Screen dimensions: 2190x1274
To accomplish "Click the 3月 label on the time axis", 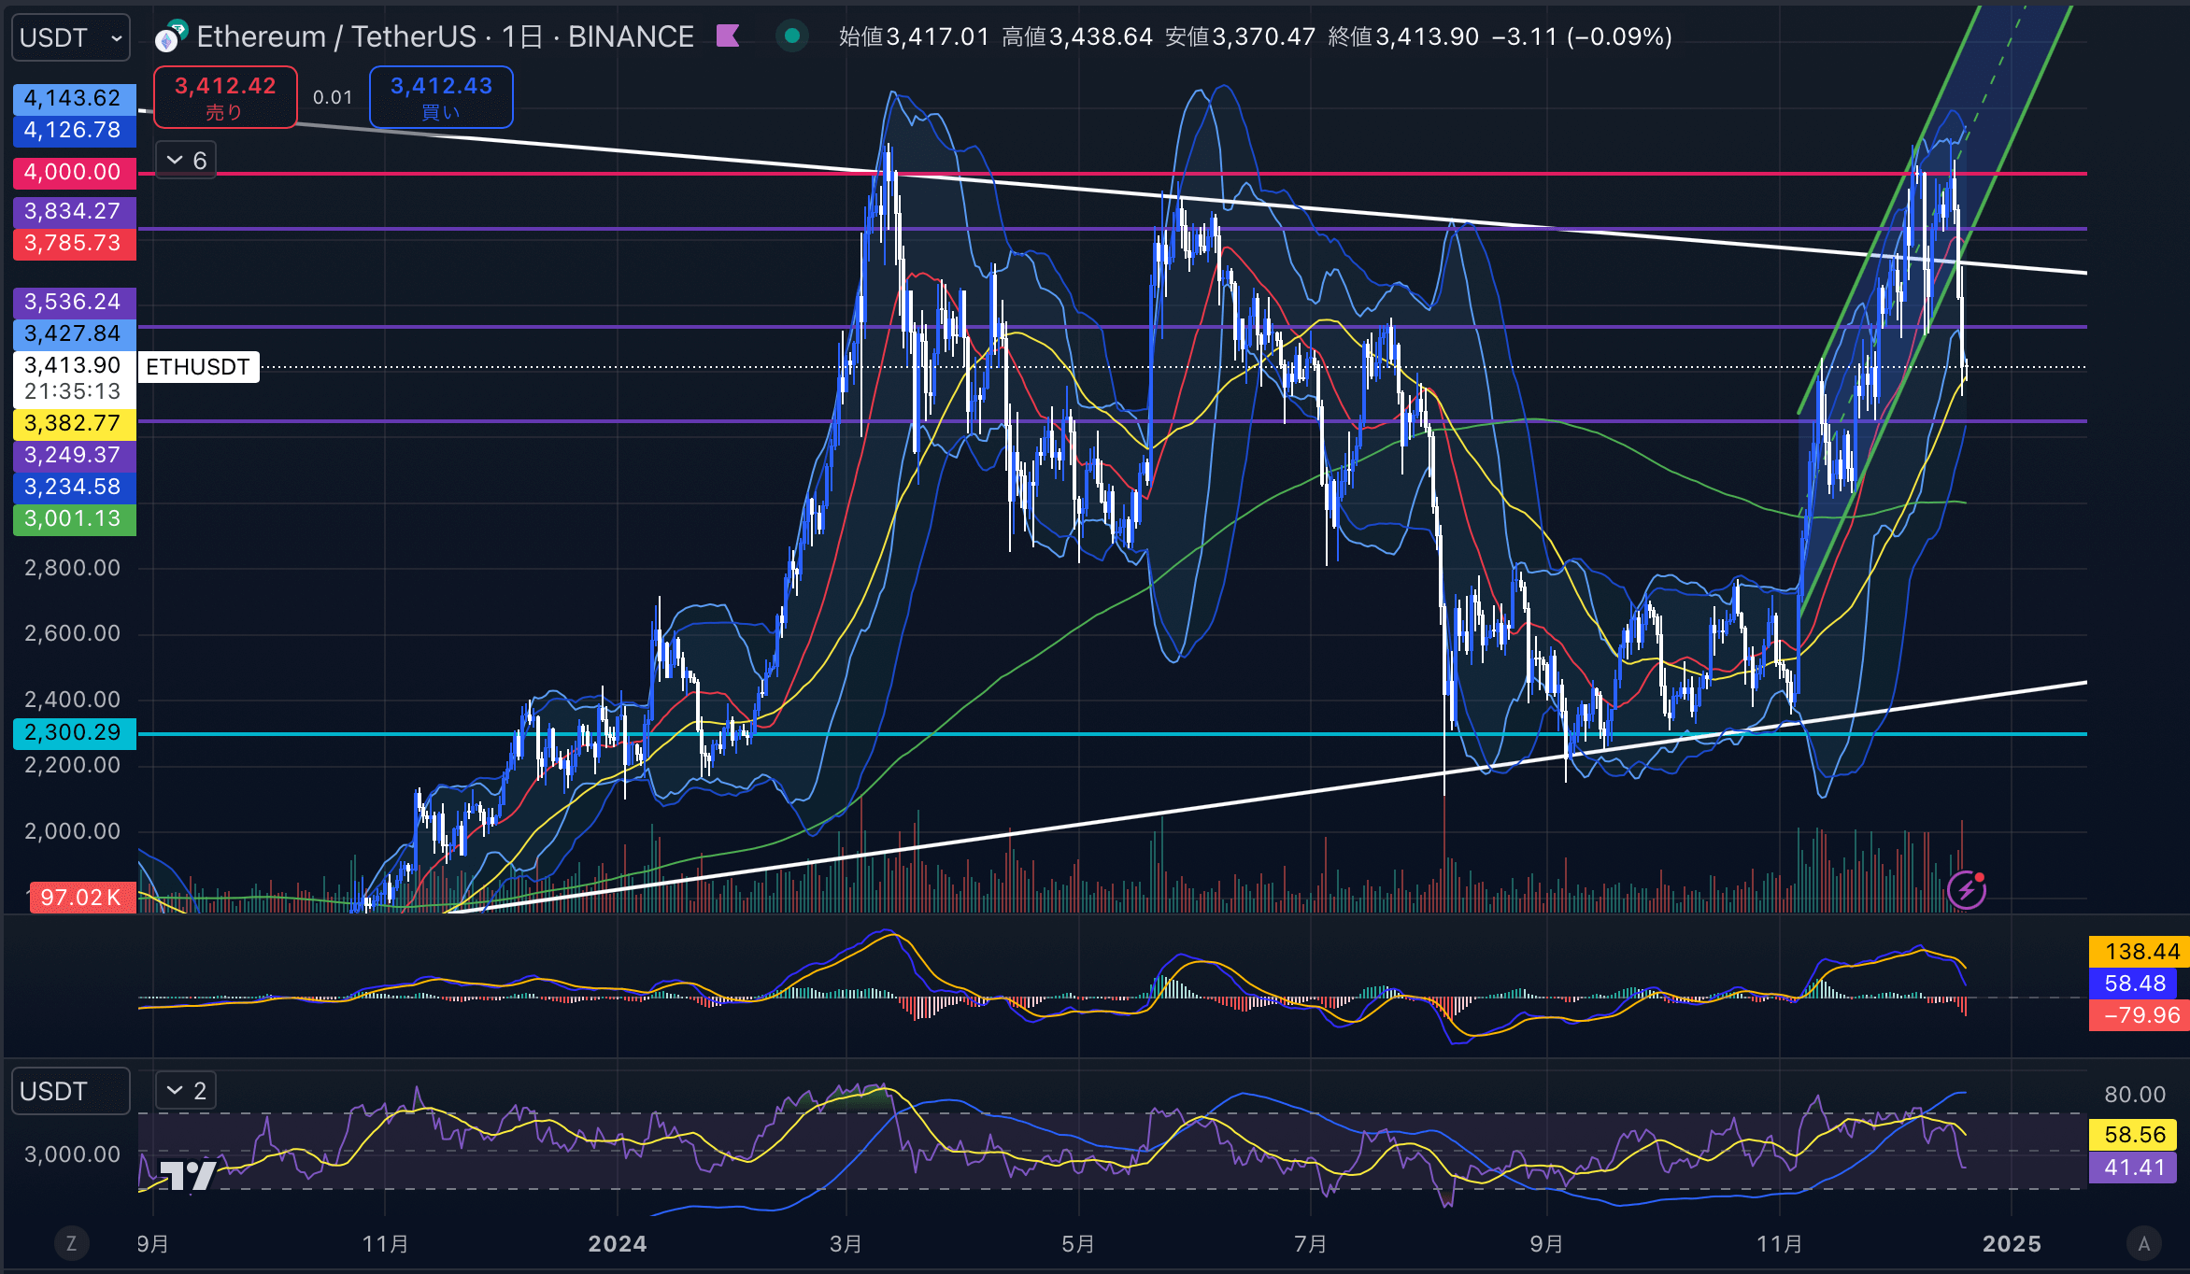I will tap(846, 1243).
